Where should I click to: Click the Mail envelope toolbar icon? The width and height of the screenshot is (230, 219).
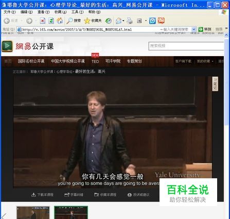(x=118, y=21)
